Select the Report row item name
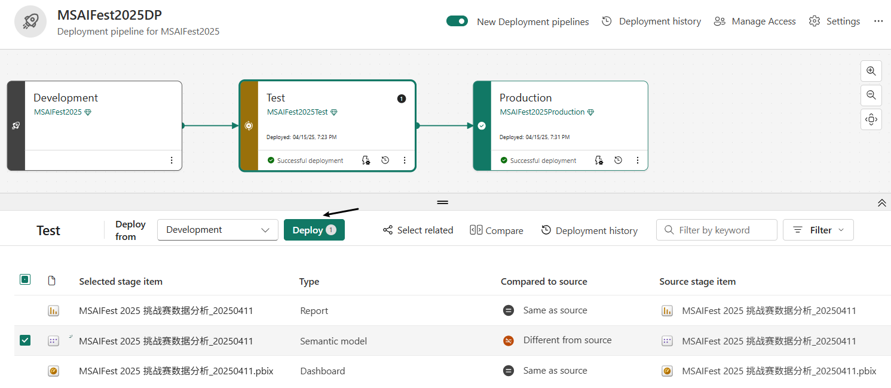 pos(166,310)
